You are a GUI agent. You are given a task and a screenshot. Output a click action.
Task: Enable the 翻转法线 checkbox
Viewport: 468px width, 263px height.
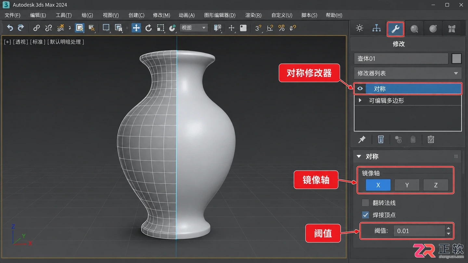[x=366, y=203]
